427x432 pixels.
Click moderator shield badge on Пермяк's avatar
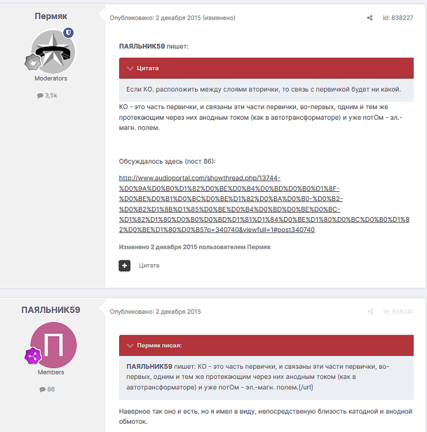coord(68,33)
